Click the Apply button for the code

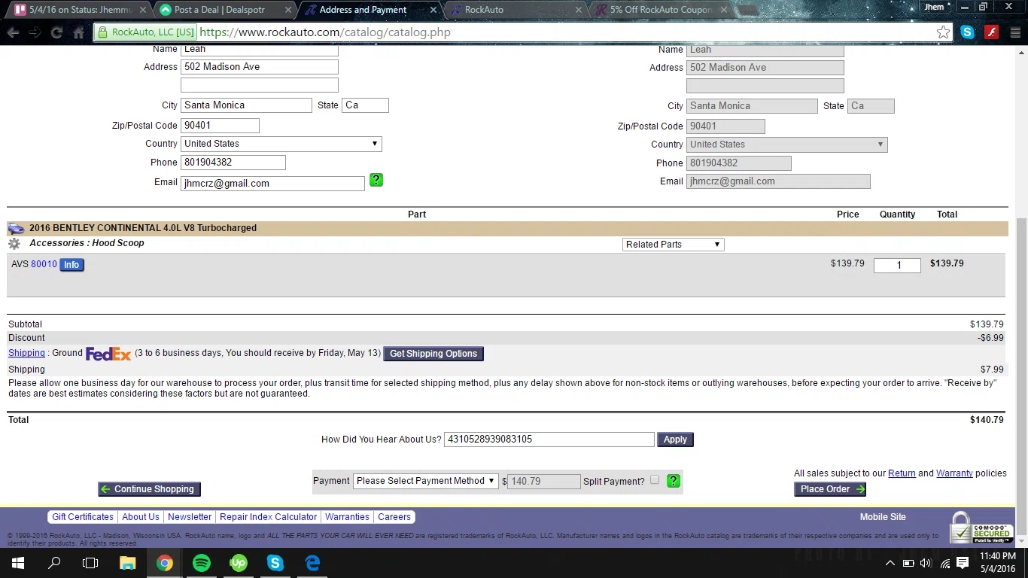point(675,440)
